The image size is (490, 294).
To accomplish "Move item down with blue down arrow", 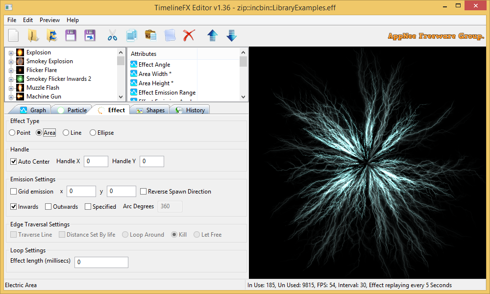I will pyautogui.click(x=232, y=35).
